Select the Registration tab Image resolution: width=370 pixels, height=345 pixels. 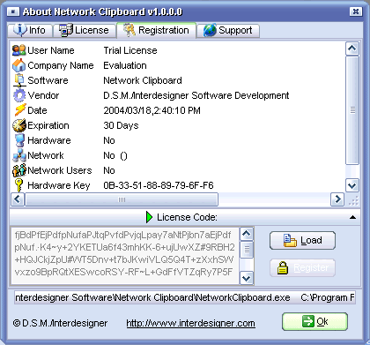click(x=156, y=30)
